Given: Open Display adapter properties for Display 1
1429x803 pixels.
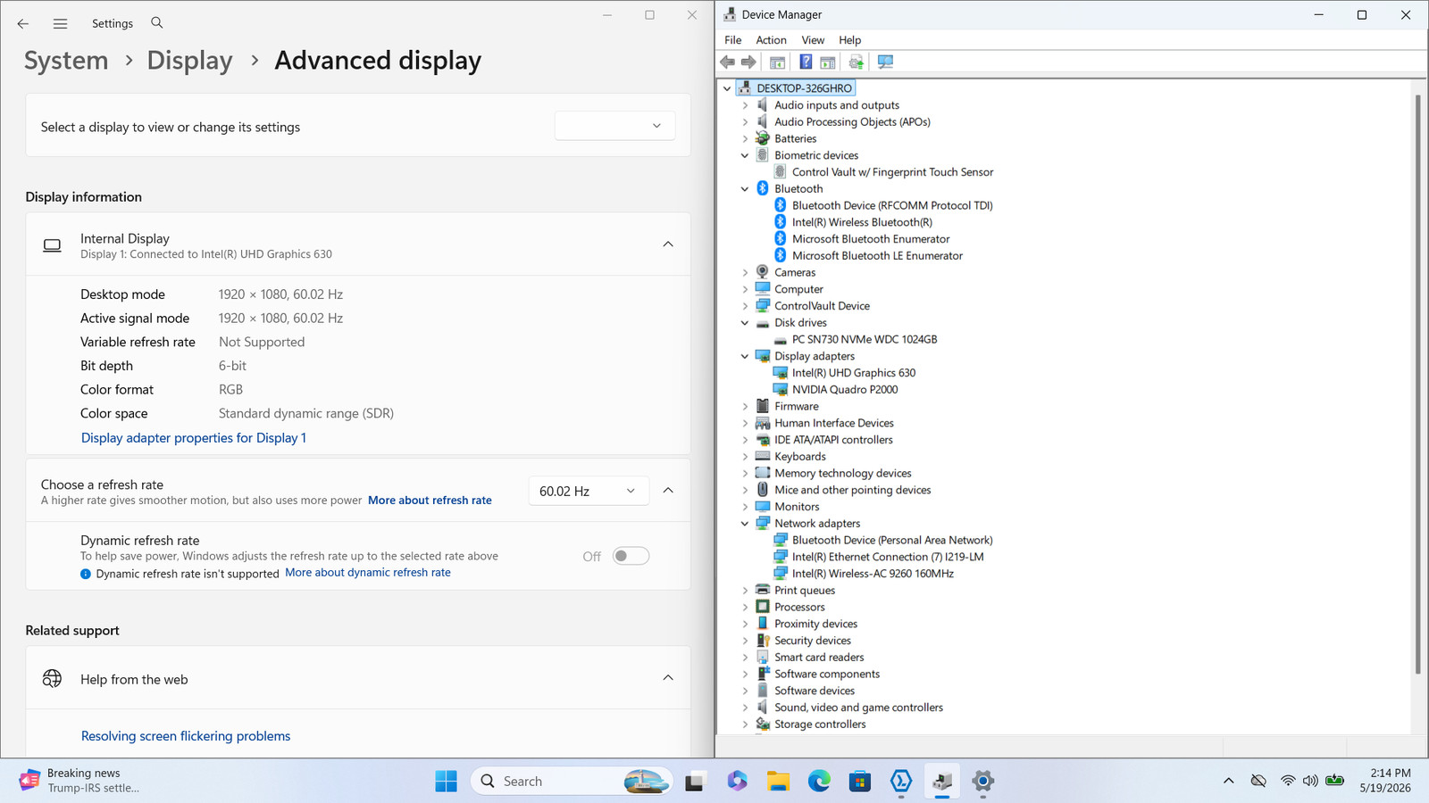Looking at the screenshot, I should click(194, 437).
